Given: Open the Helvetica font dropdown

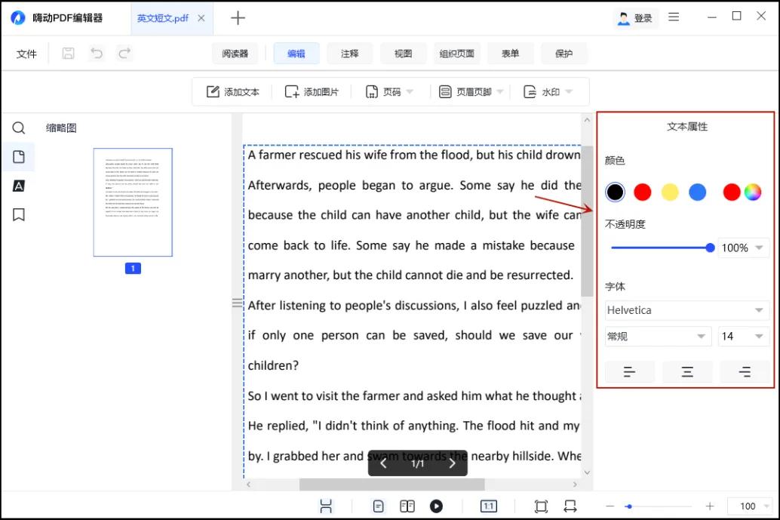Looking at the screenshot, I should pos(687,310).
